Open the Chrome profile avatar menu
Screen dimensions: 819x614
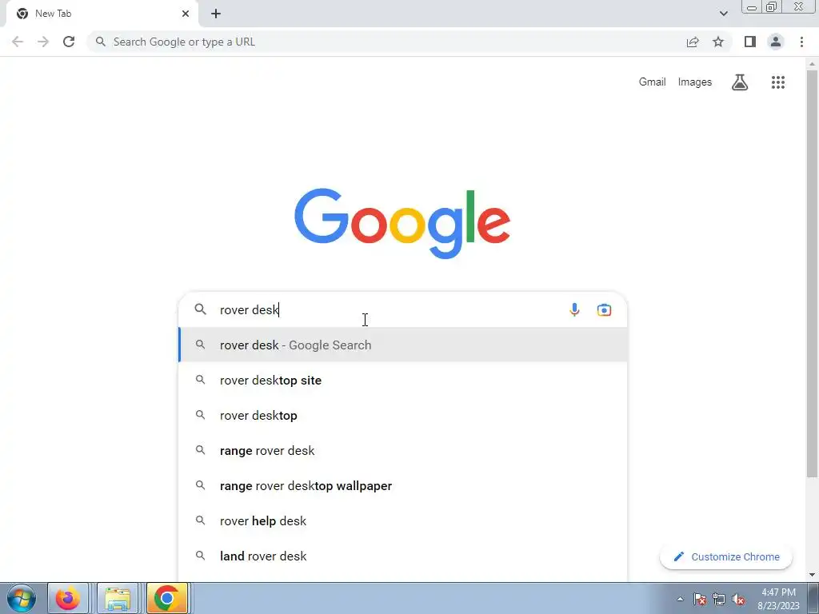776,42
